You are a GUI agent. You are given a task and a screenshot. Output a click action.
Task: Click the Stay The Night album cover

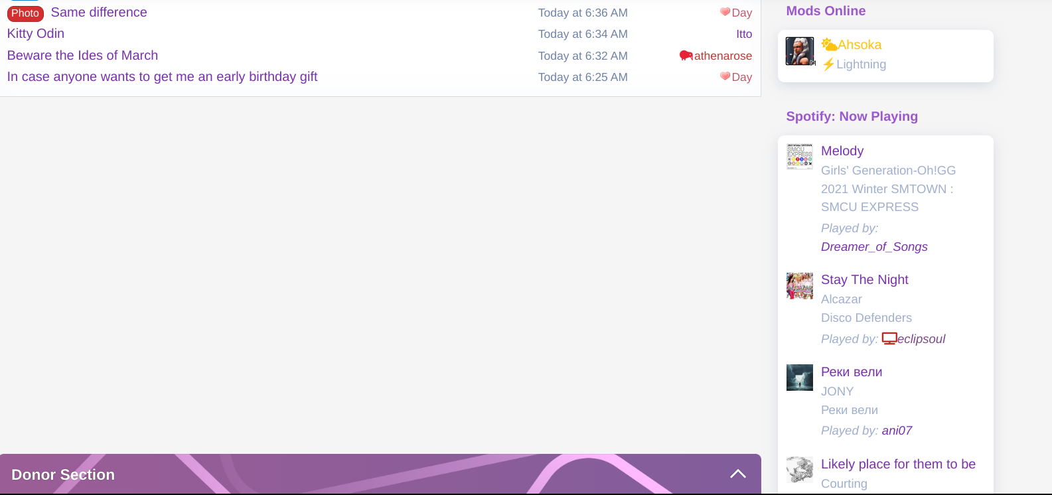tap(800, 286)
